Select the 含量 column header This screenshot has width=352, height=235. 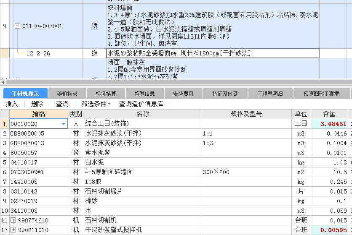(329, 114)
